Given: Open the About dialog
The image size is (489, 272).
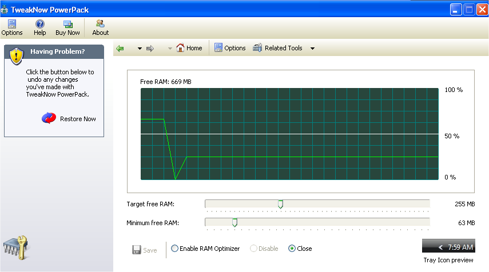Looking at the screenshot, I should click(101, 28).
